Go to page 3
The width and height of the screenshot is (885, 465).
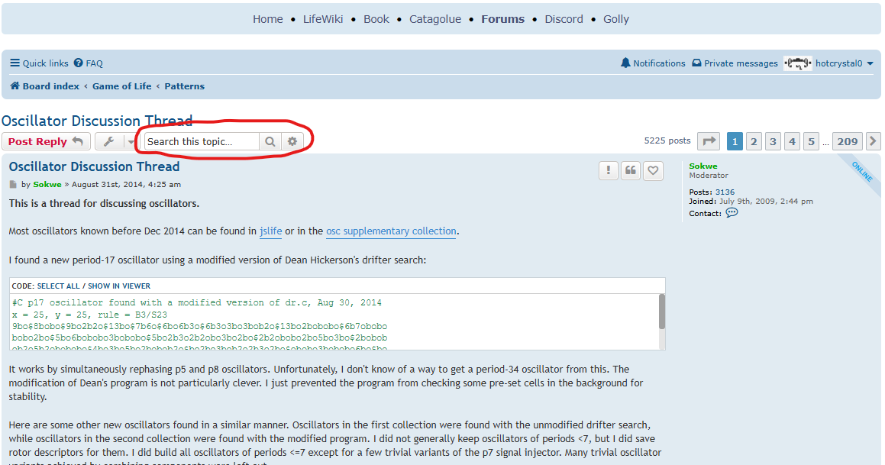[x=774, y=141]
